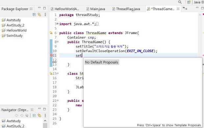Expand folded import block on line 3

58,24
